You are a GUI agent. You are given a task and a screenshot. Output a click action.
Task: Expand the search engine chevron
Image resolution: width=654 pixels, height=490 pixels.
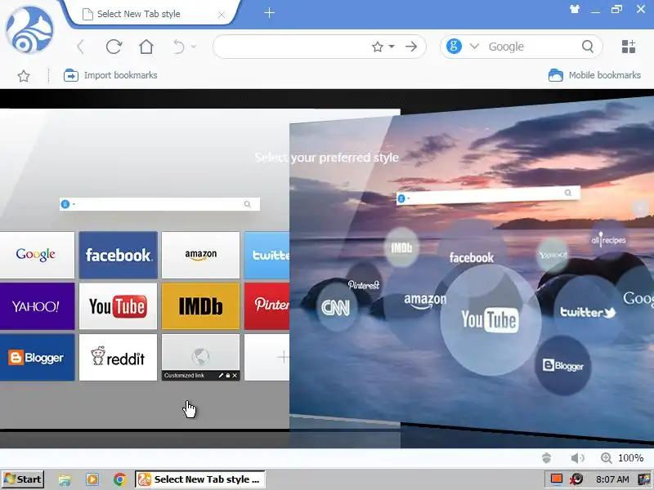pos(474,46)
